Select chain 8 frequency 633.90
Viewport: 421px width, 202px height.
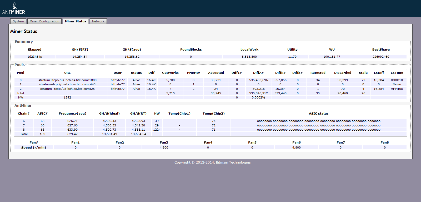click(x=72, y=130)
